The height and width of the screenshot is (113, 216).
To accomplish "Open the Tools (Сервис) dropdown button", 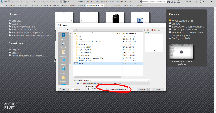I will click(x=64, y=89).
